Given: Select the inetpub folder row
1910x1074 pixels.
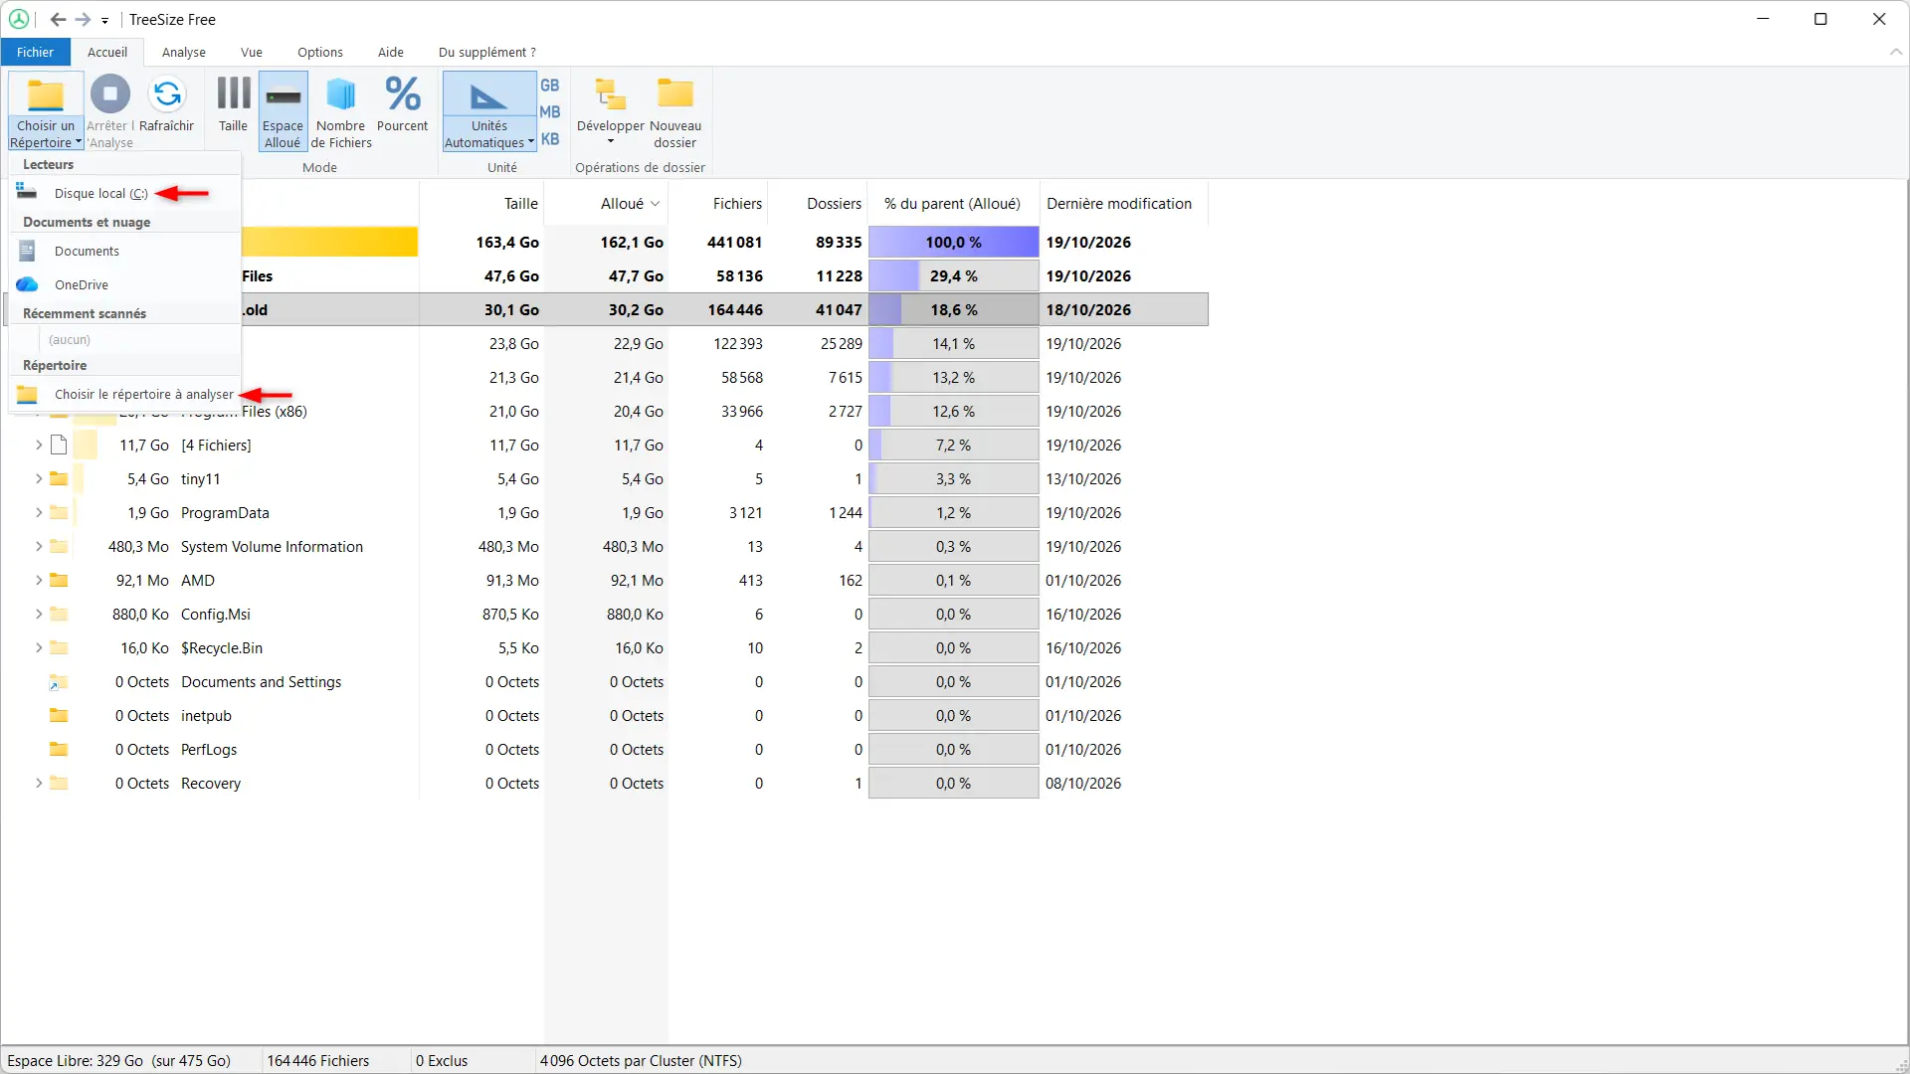Looking at the screenshot, I should pos(605,716).
